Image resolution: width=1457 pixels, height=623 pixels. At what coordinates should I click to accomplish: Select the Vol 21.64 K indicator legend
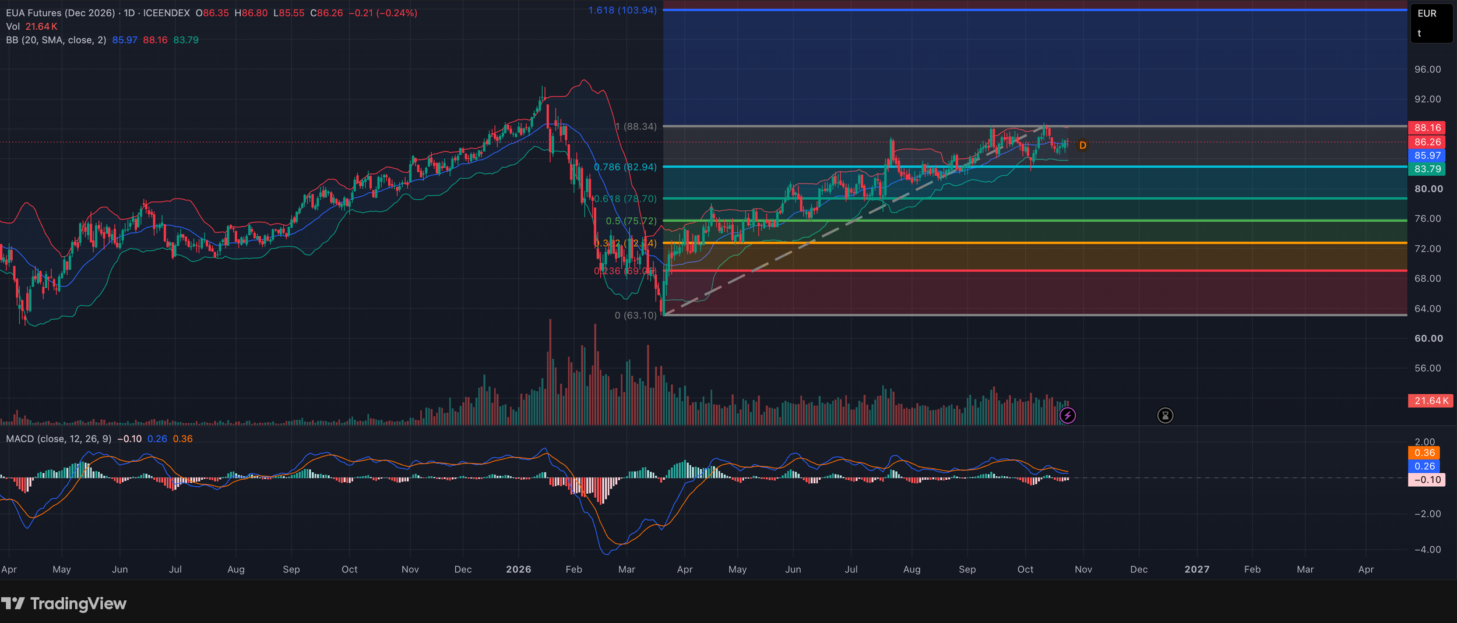pyautogui.click(x=31, y=26)
